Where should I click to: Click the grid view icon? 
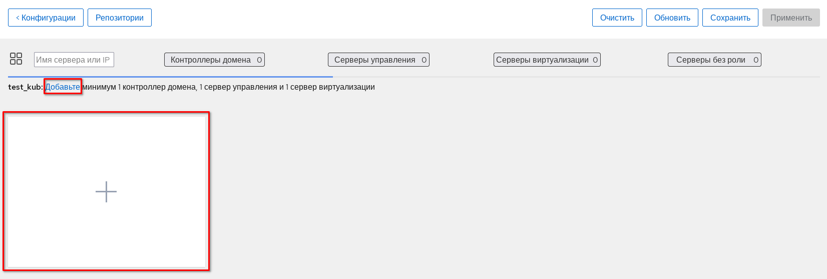(16, 59)
